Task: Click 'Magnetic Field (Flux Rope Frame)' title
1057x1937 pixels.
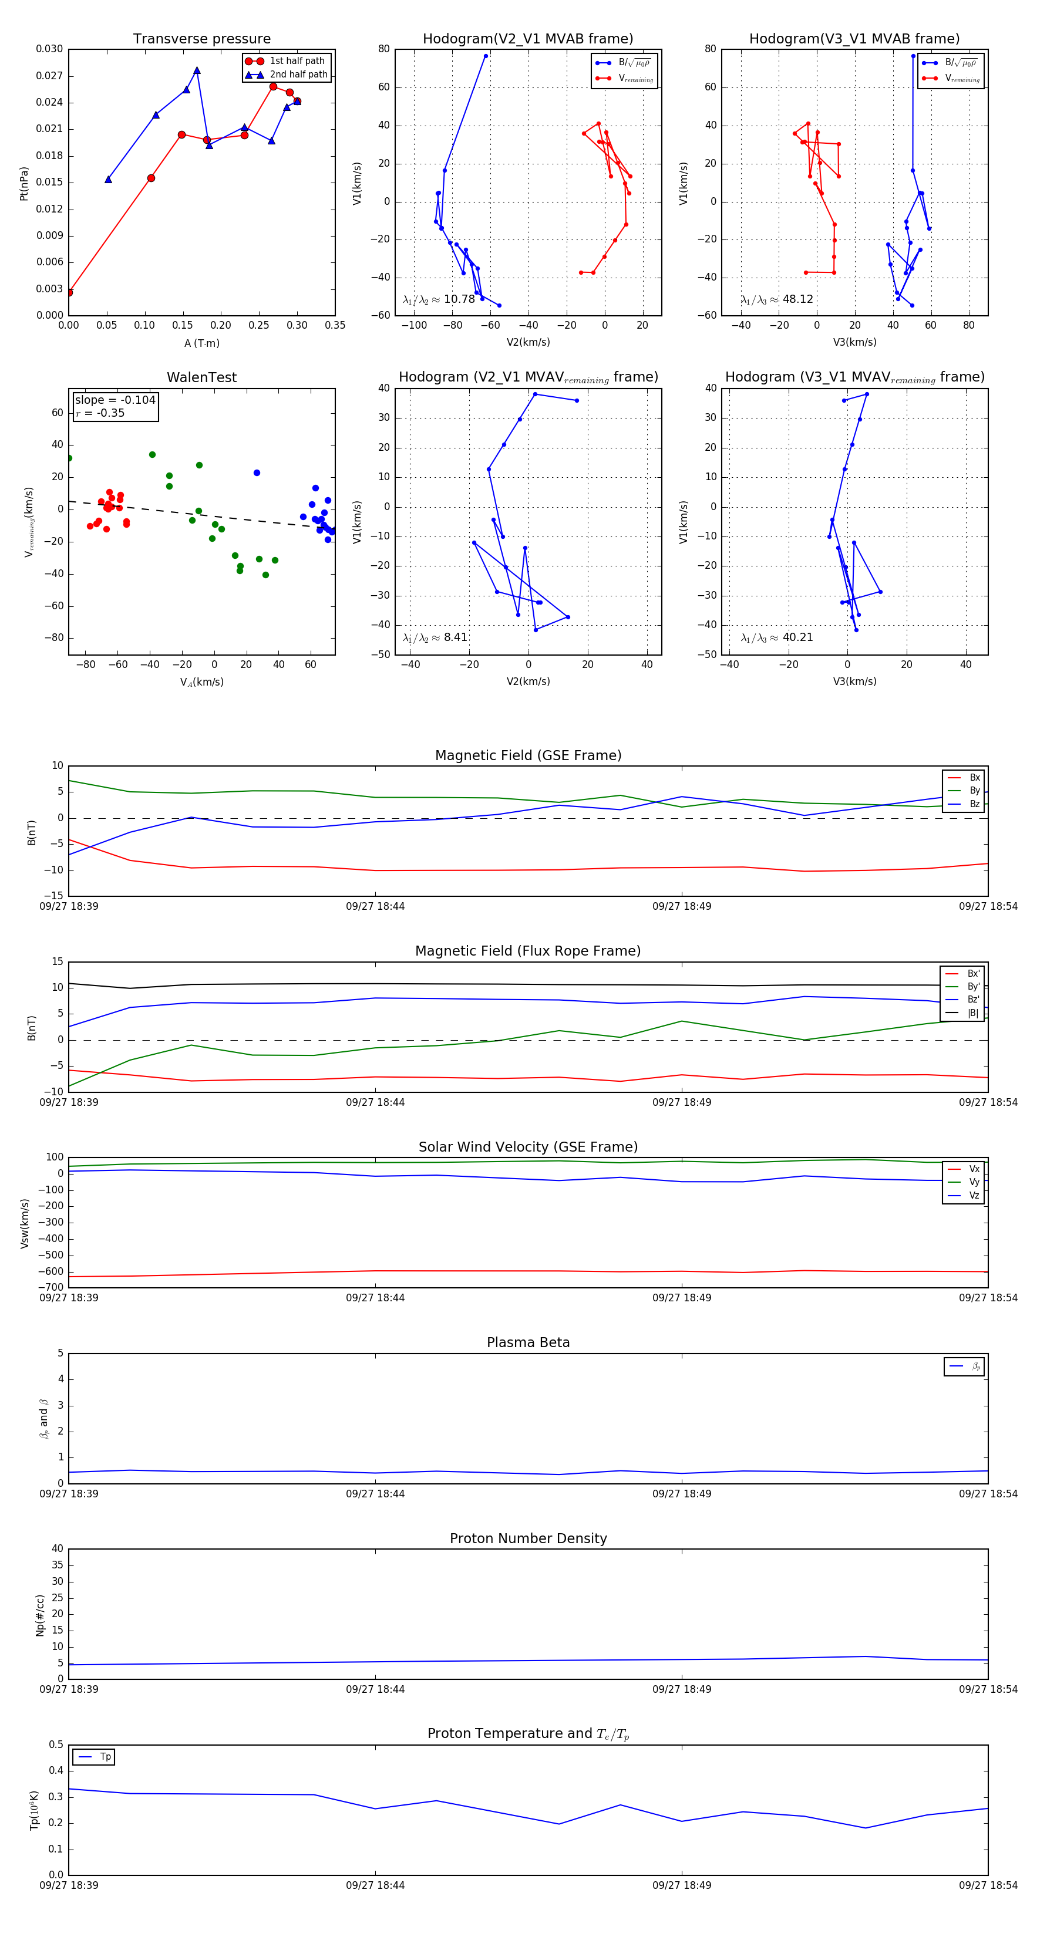Action: coord(528,951)
